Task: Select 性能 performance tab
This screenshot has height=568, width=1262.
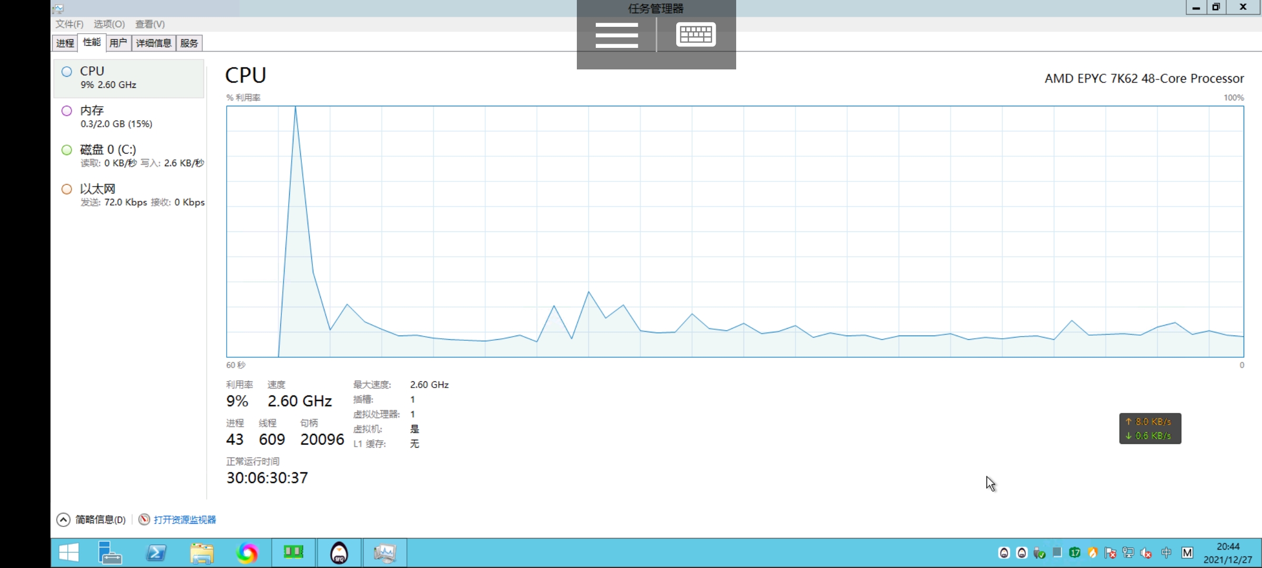Action: (91, 43)
